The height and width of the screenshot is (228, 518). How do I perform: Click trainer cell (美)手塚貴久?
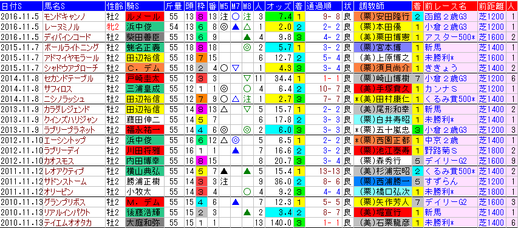click(x=383, y=89)
